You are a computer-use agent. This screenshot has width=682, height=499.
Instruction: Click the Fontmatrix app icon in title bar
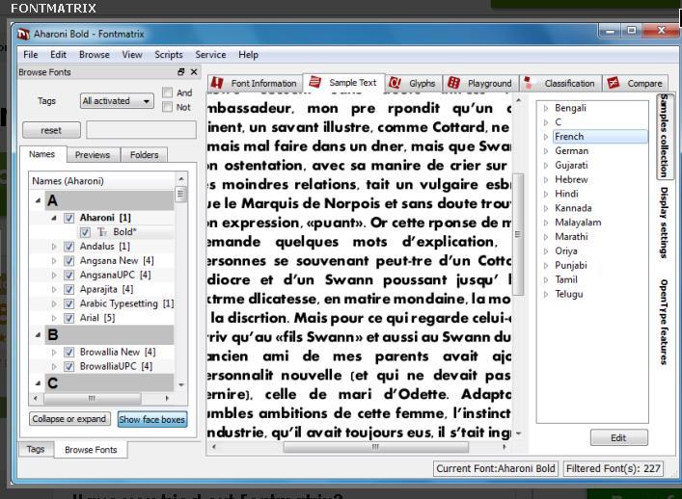[x=23, y=34]
